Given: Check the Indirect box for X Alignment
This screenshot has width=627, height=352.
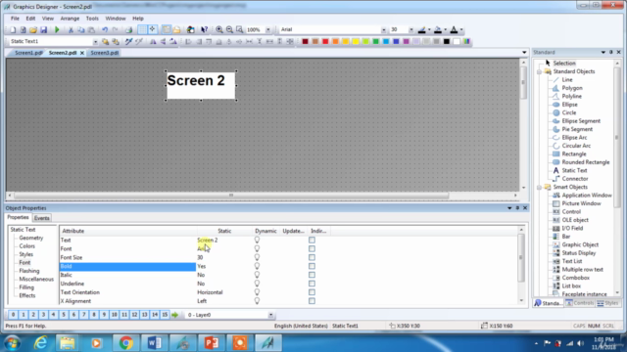Looking at the screenshot, I should tap(312, 301).
